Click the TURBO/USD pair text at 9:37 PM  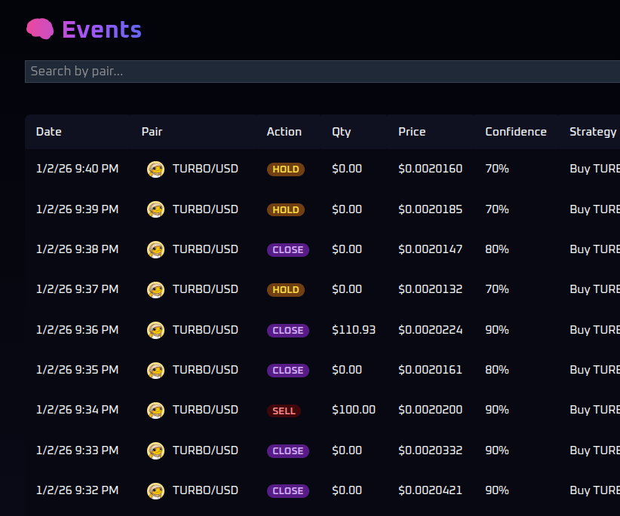tap(205, 289)
